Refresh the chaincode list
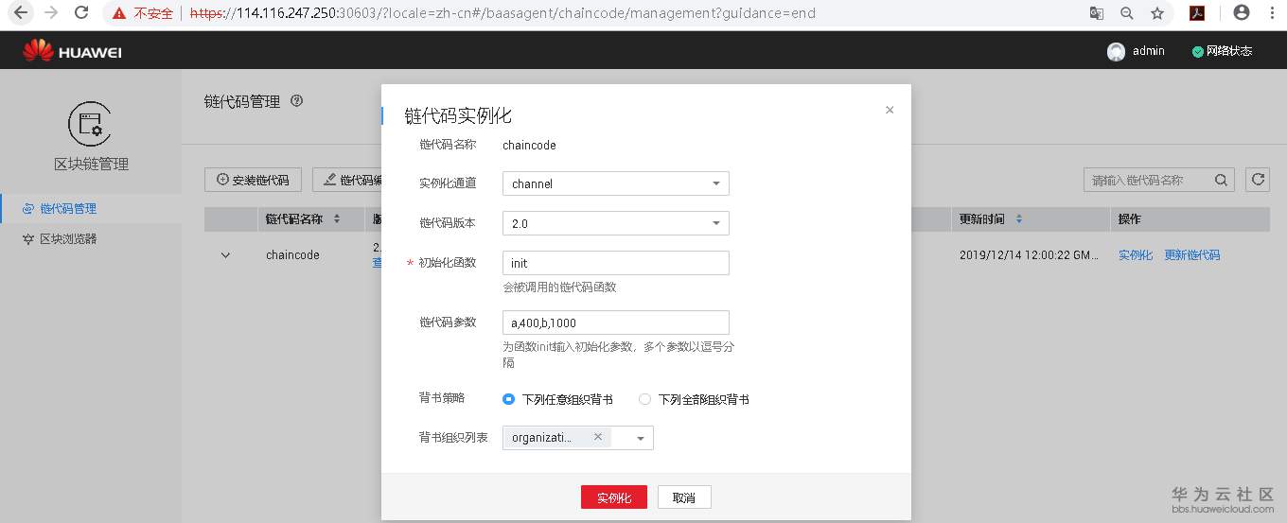Image resolution: width=1287 pixels, height=523 pixels. click(x=1258, y=180)
